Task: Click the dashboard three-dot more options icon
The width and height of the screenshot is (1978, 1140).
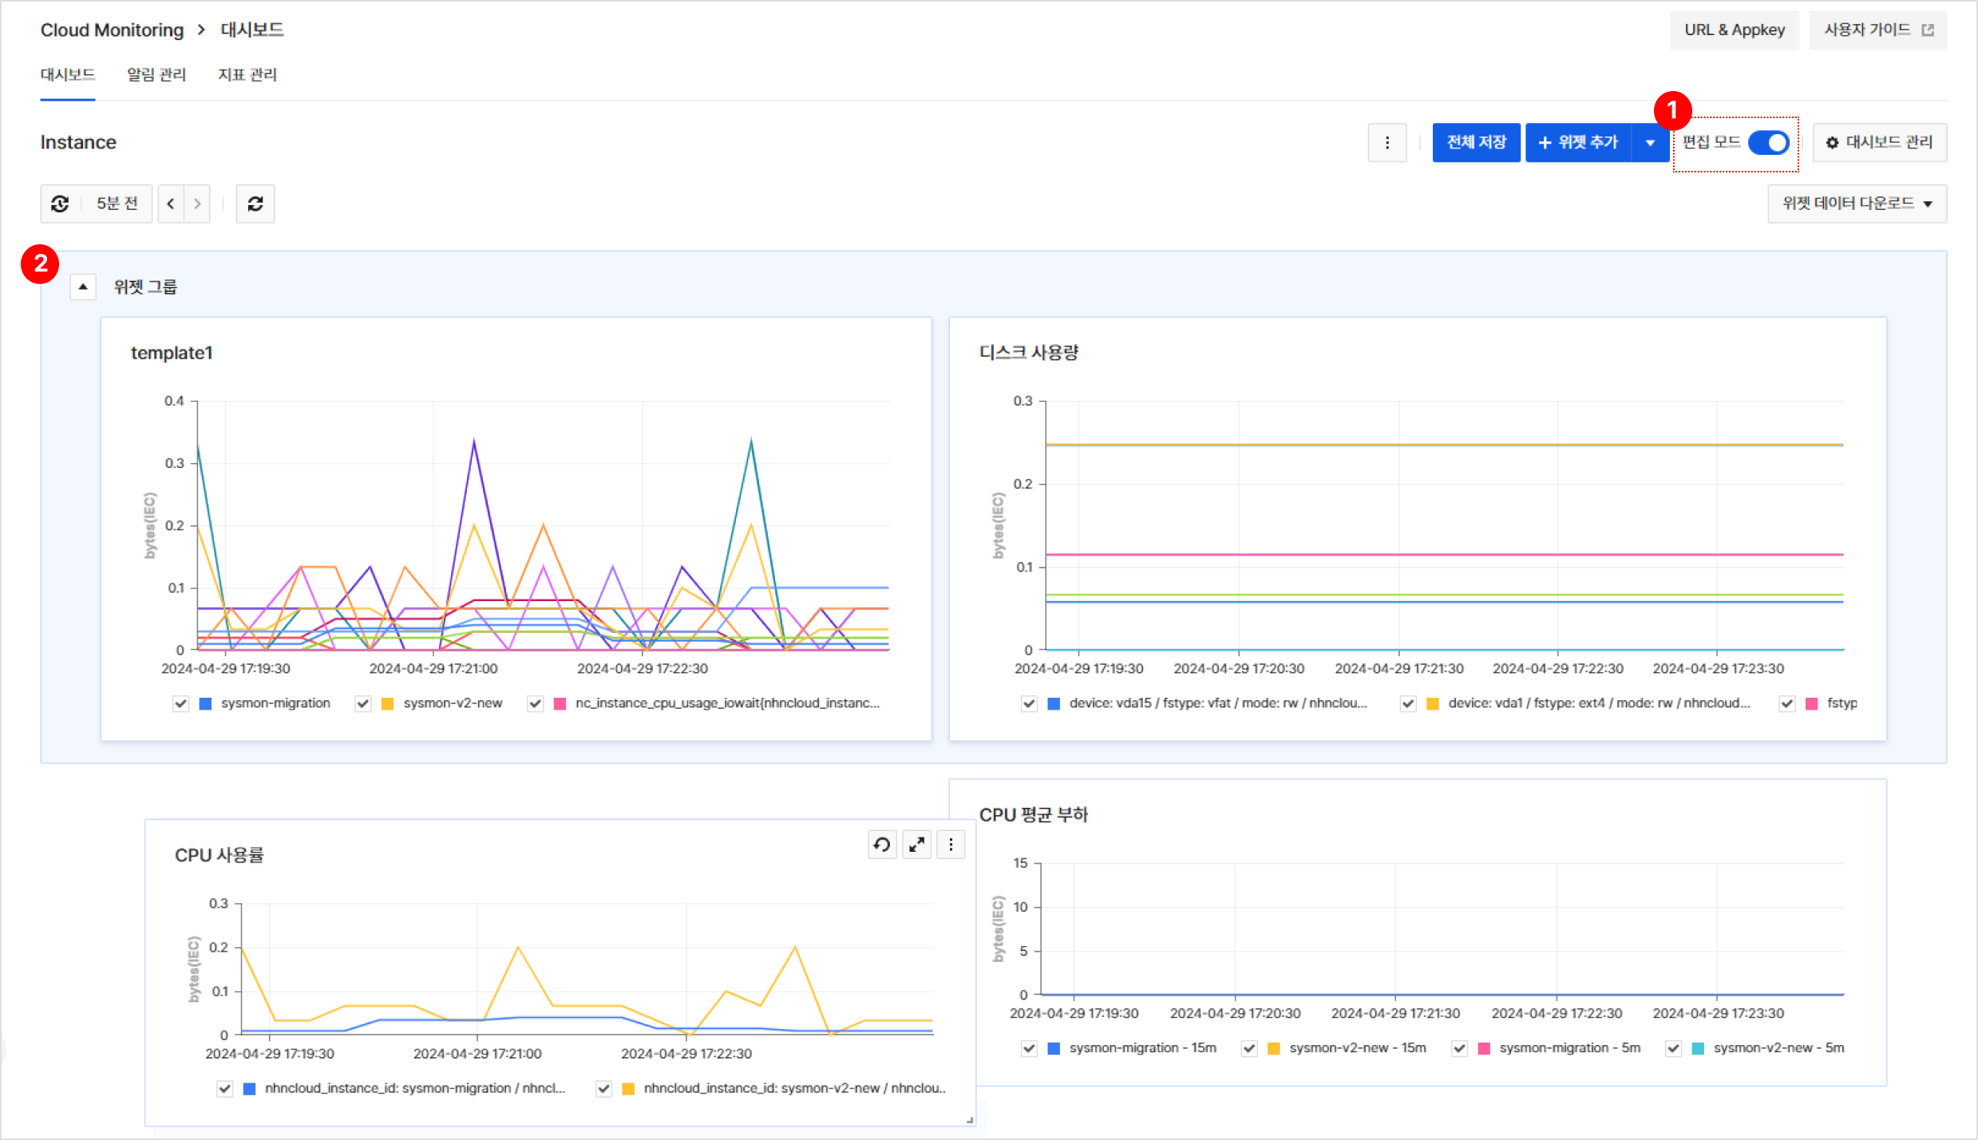Action: click(1387, 142)
